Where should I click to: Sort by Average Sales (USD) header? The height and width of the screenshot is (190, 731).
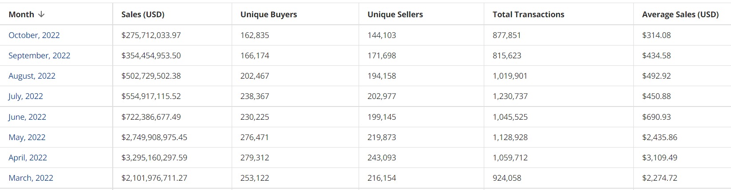pyautogui.click(x=680, y=15)
